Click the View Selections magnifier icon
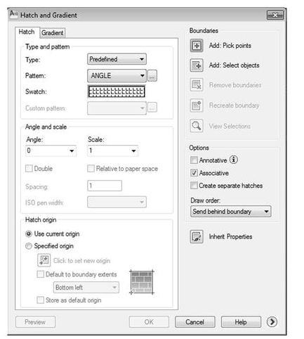The height and width of the screenshot is (339, 304). [x=197, y=126]
